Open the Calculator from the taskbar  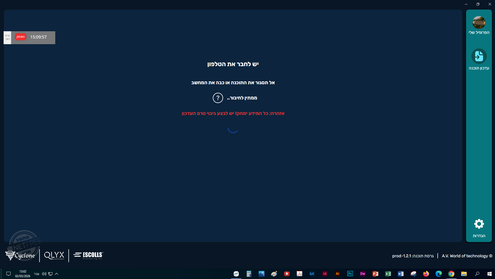[x=249, y=274]
